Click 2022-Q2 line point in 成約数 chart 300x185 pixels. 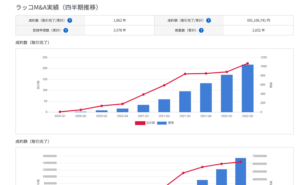point(247,63)
